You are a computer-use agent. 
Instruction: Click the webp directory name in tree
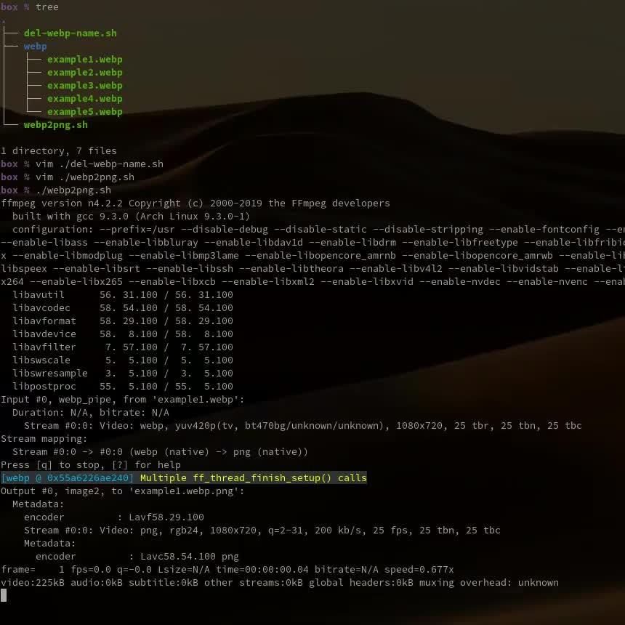(x=35, y=47)
